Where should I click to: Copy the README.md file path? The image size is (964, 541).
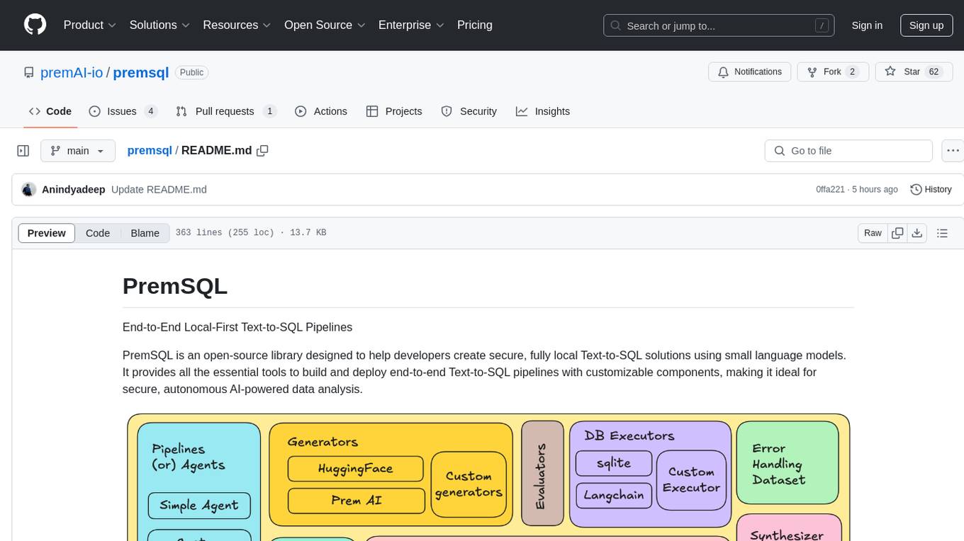262,150
